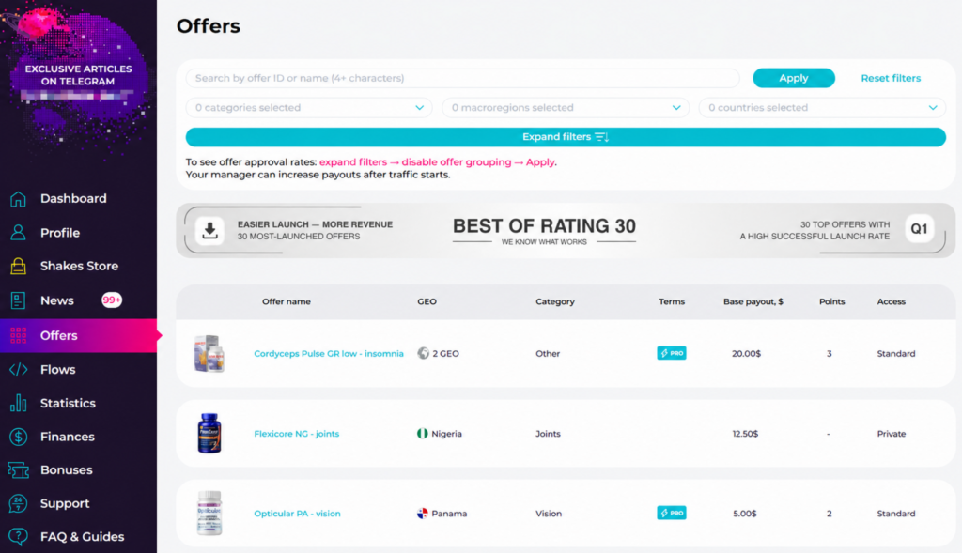
Task: Click the Points column header
Action: tap(831, 301)
